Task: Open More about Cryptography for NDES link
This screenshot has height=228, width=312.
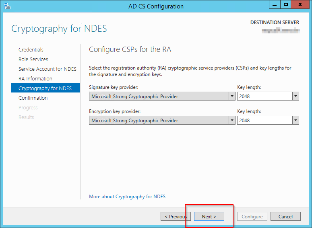Action: pyautogui.click(x=127, y=197)
